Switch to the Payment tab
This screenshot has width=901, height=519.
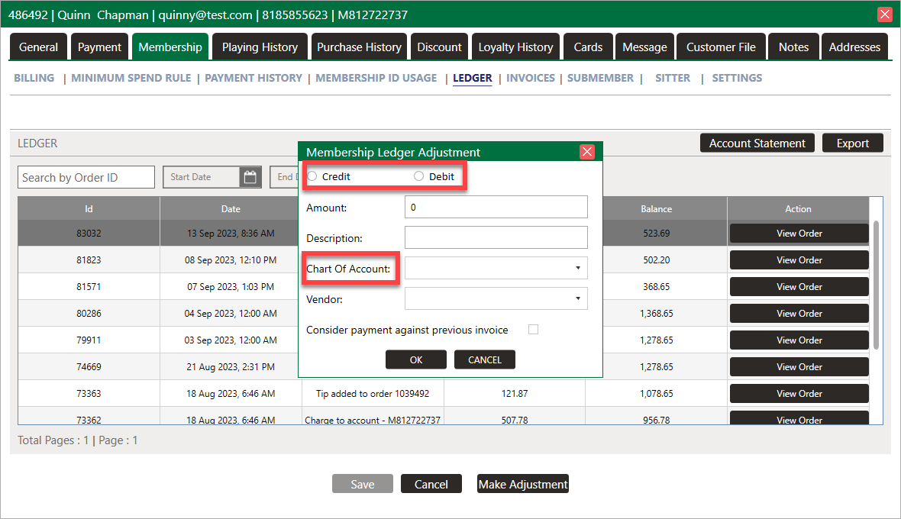99,47
